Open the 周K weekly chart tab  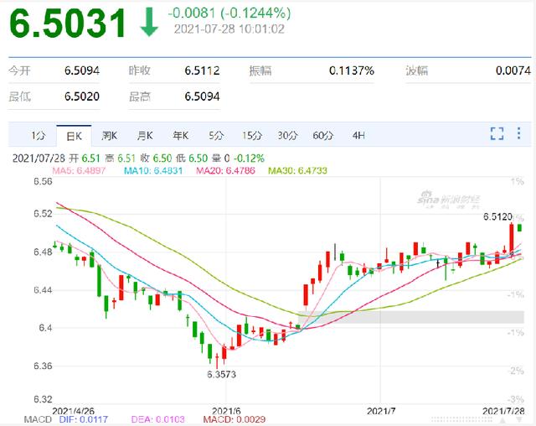point(110,136)
